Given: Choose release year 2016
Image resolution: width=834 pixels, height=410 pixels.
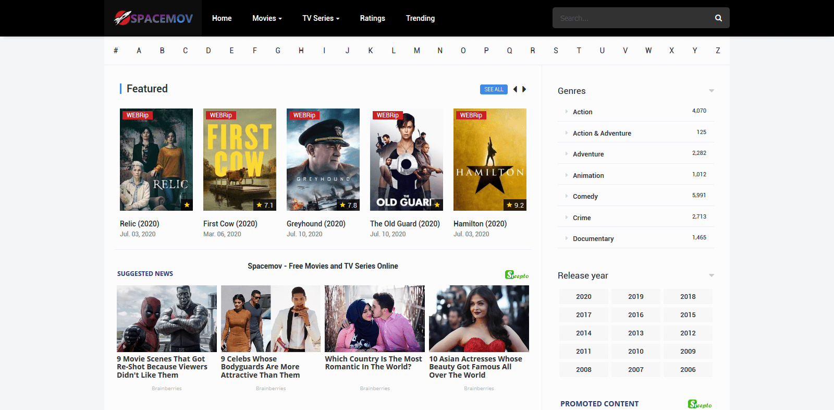Looking at the screenshot, I should (x=636, y=315).
